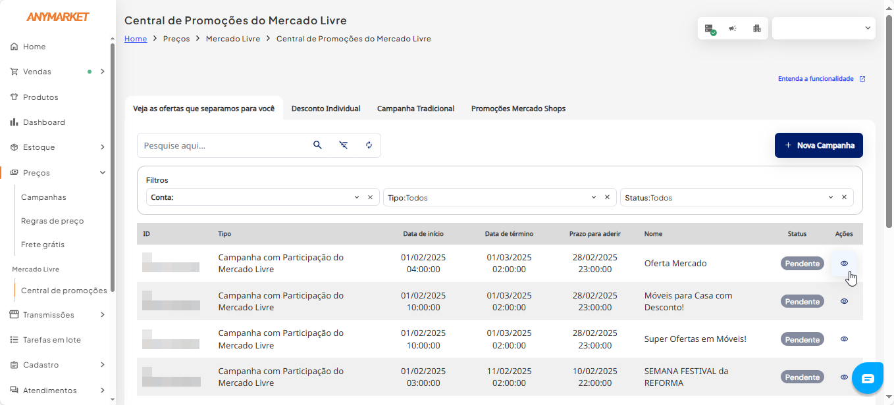Open Regras de preço in sidebar
This screenshot has width=894, height=405.
tap(53, 221)
